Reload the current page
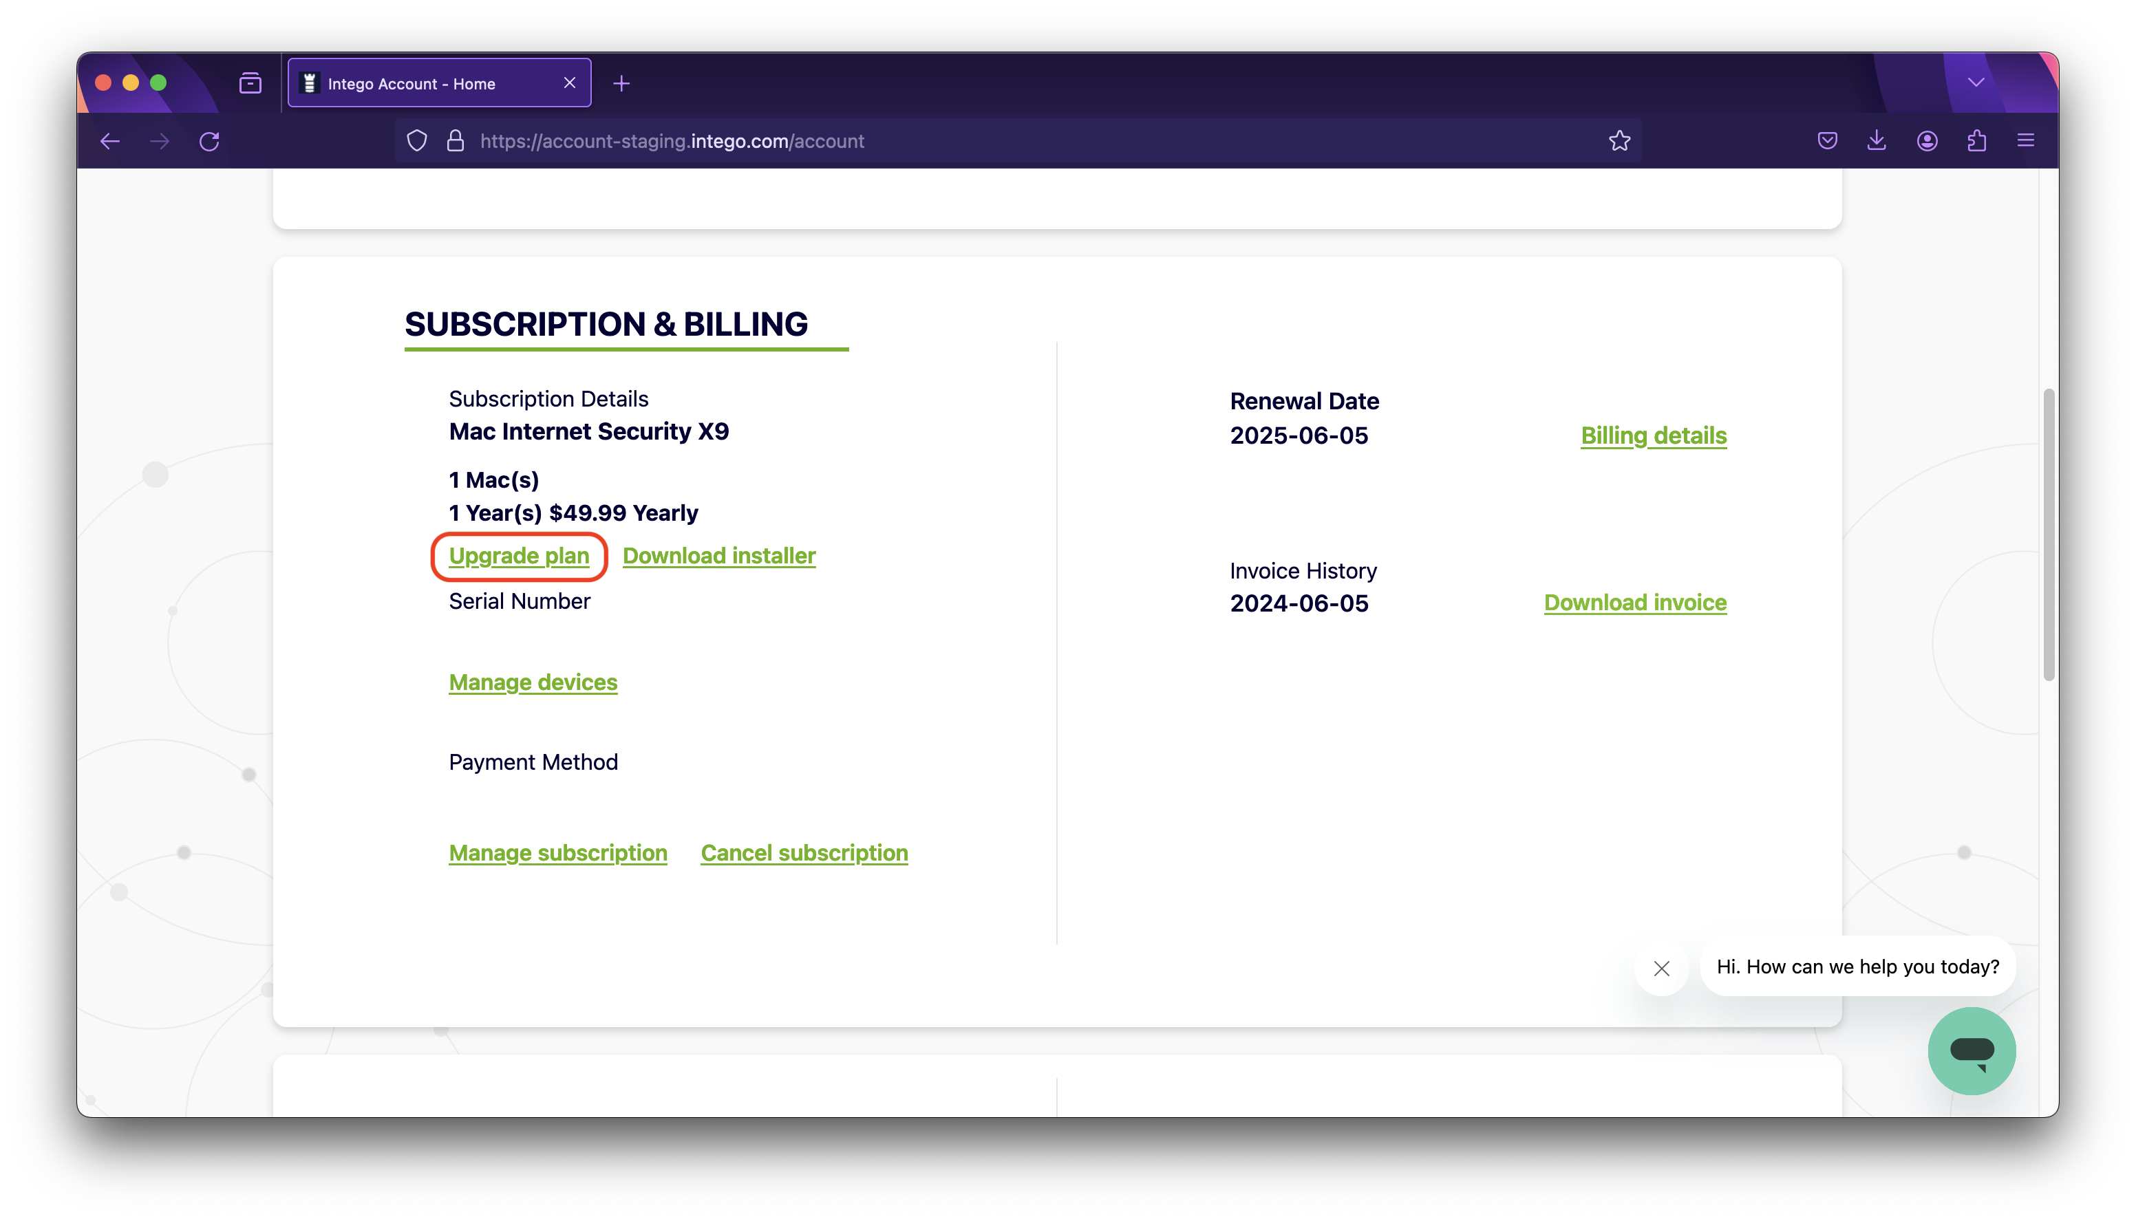This screenshot has height=1219, width=2136. tap(209, 140)
